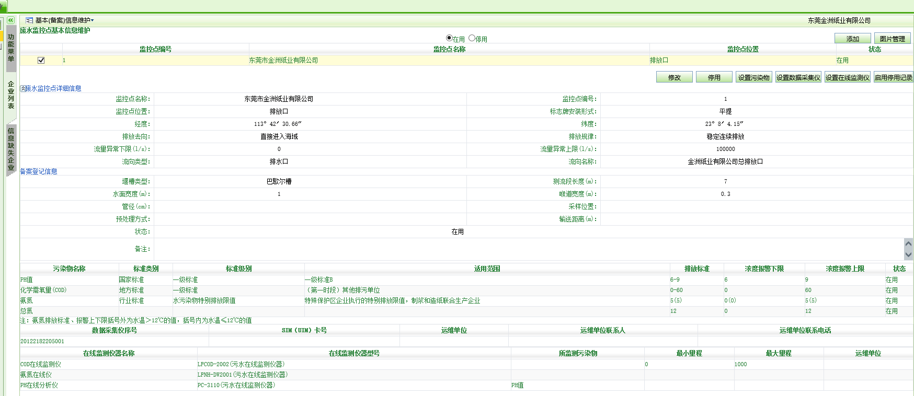This screenshot has height=396, width=914.
Task: Click the 巴歇尔槽 weir type value
Action: 279,182
